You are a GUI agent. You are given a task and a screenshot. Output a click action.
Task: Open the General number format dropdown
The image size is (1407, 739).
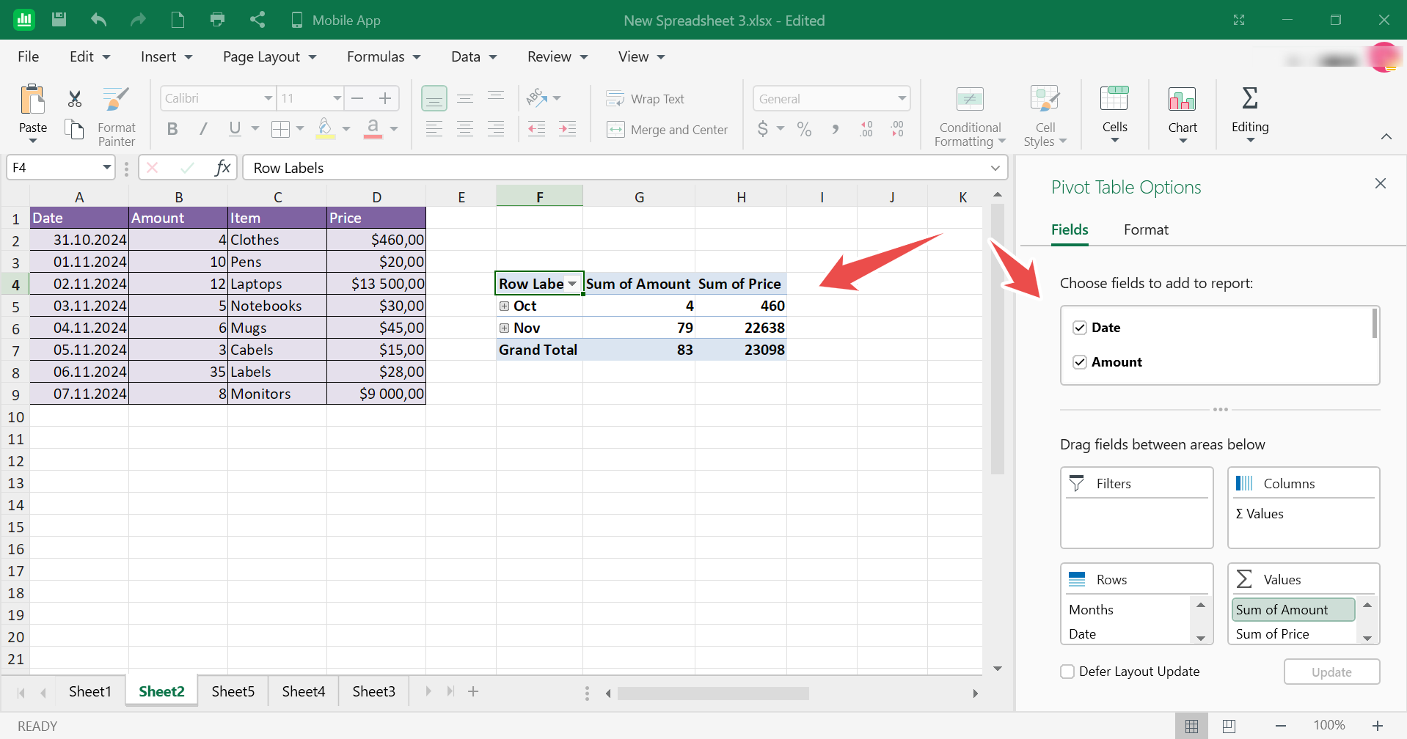coord(902,98)
